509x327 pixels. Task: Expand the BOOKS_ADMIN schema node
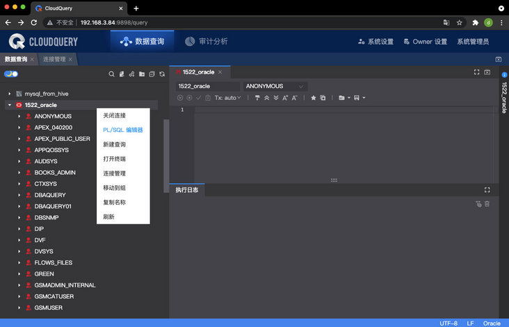19,172
